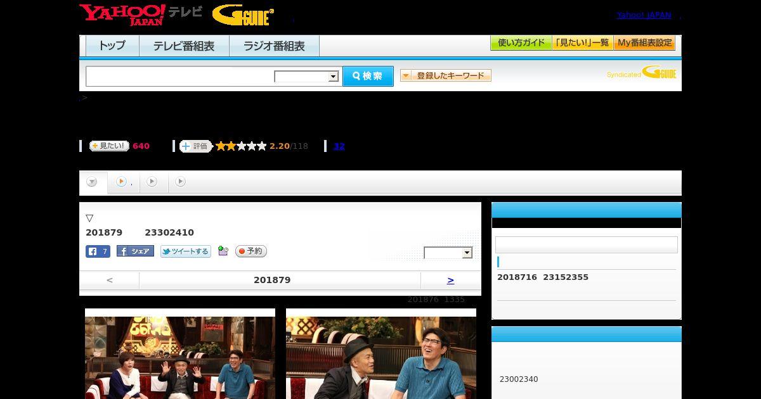Open the 32 comments link
Screen dimensions: 761x399
[339, 146]
